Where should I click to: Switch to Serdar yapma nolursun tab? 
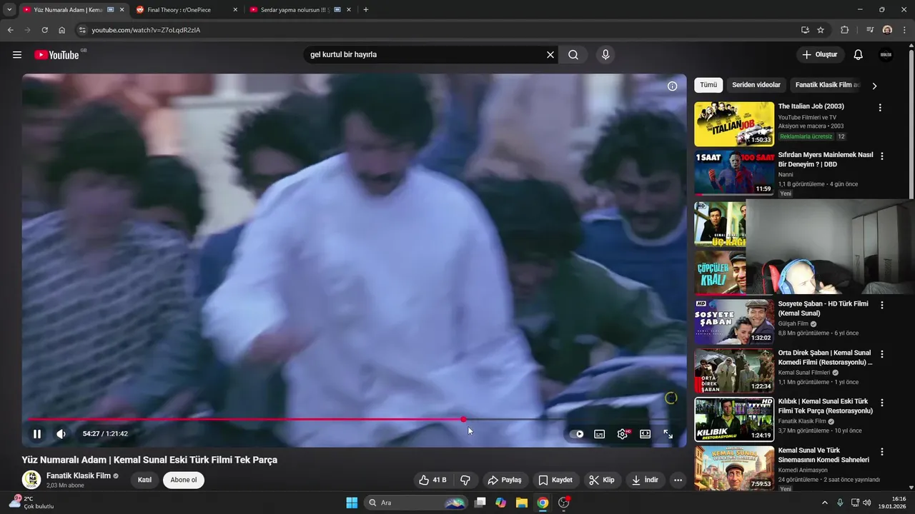point(299,10)
